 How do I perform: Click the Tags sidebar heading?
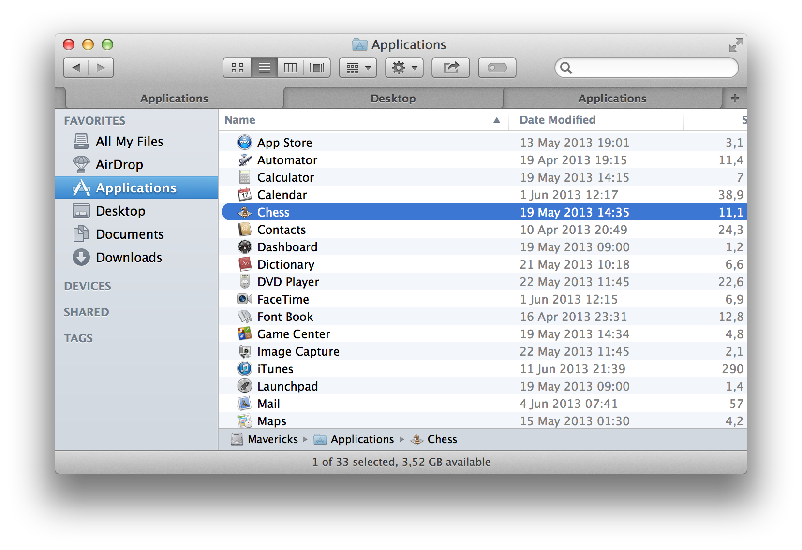tap(78, 338)
